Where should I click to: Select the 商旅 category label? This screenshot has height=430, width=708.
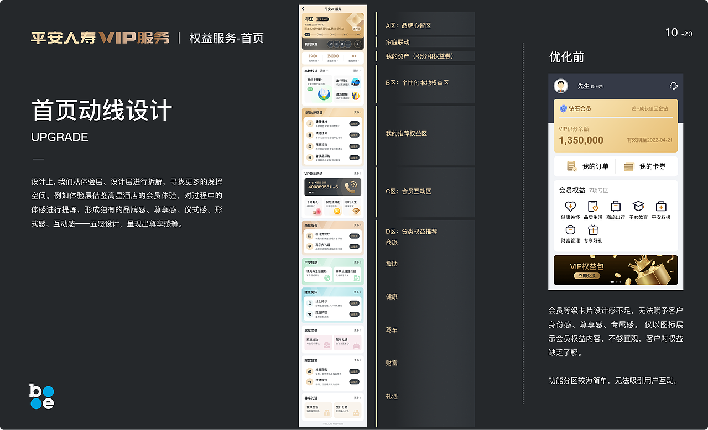392,242
